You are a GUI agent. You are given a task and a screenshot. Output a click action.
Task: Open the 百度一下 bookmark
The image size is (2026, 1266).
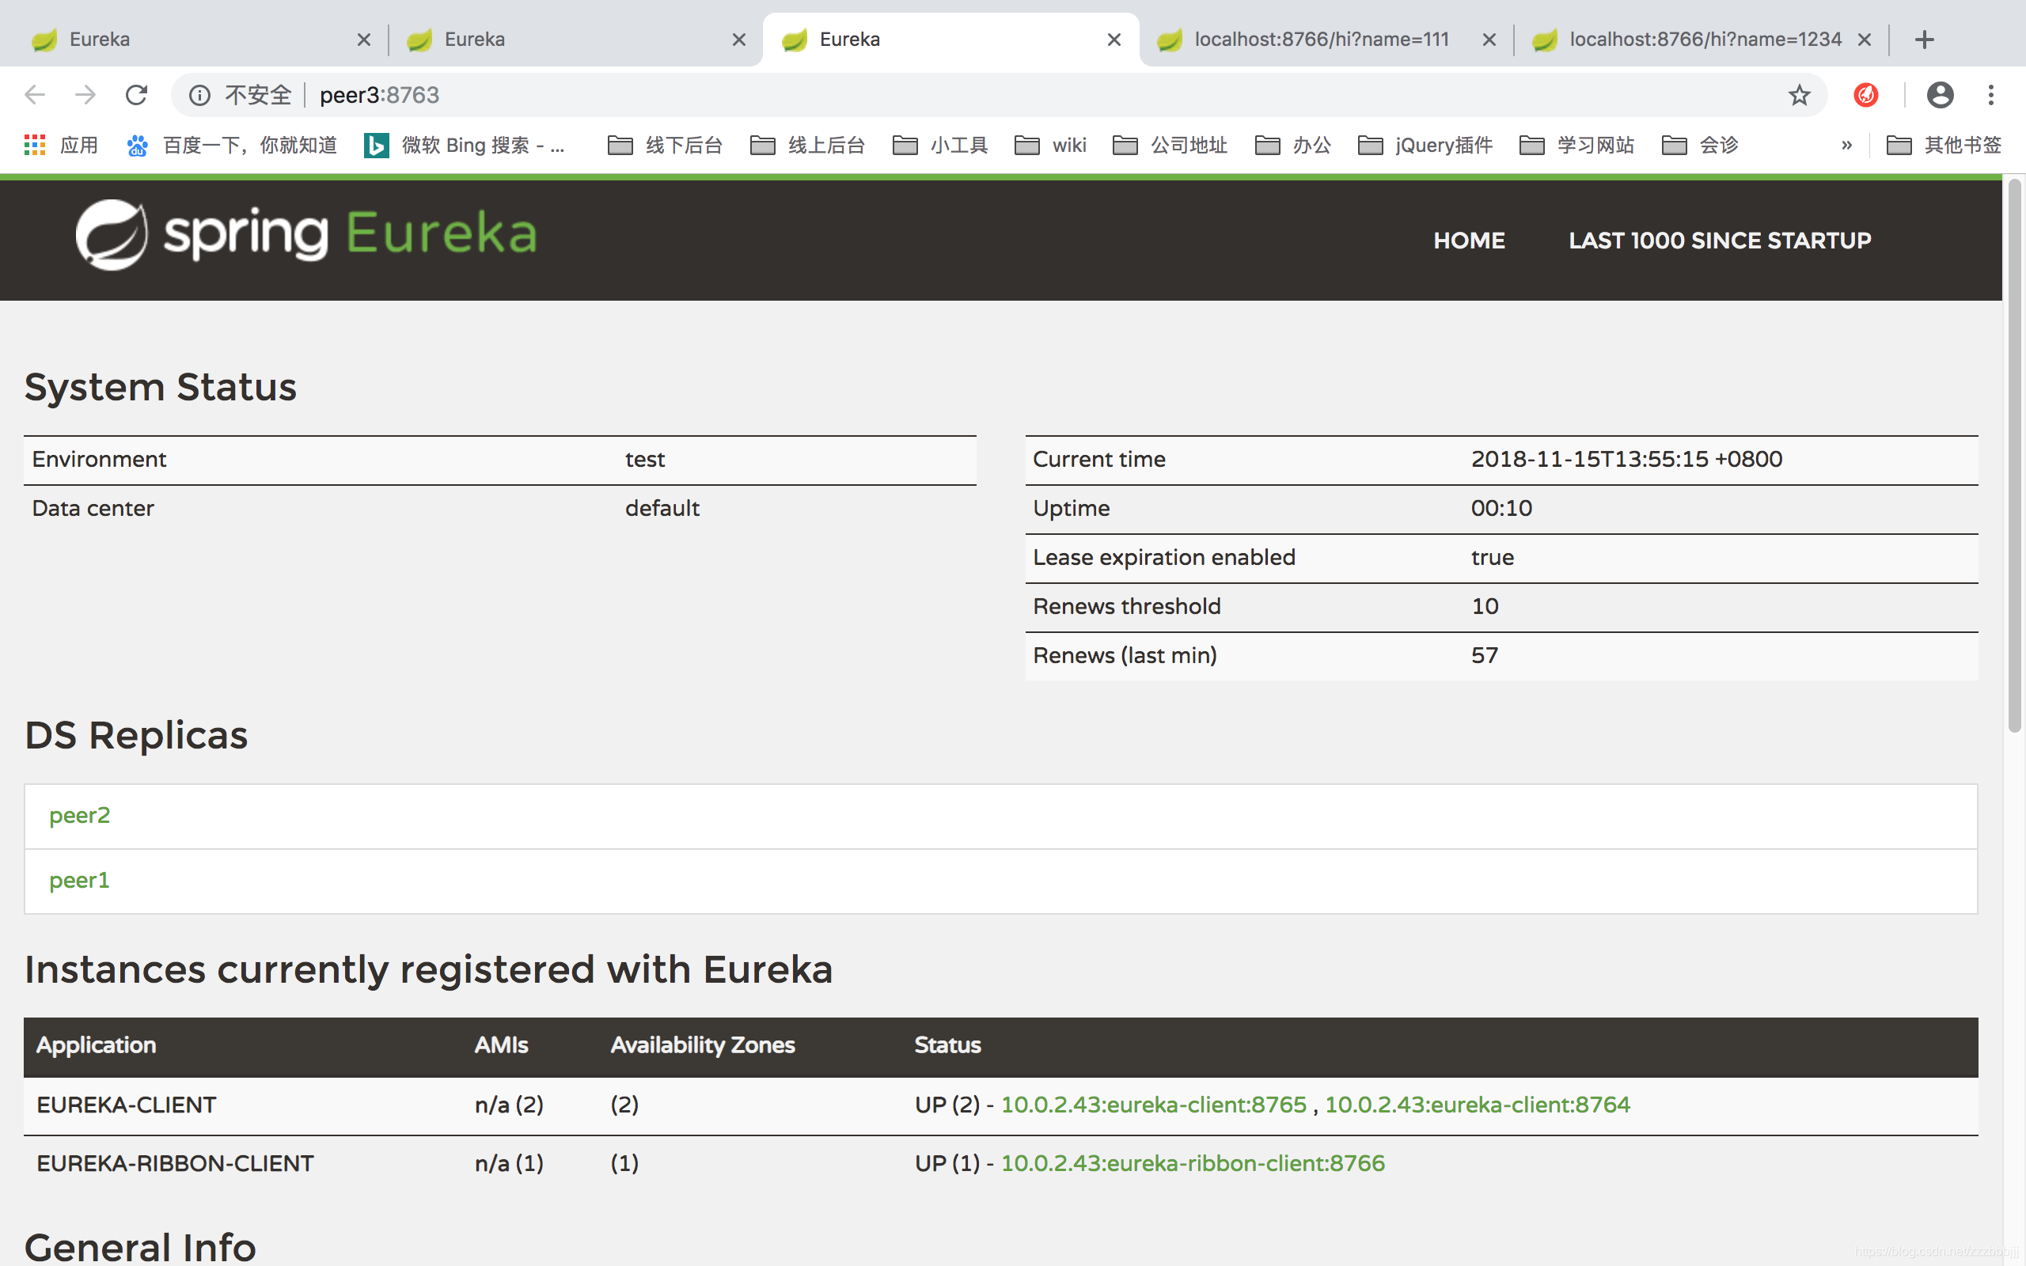(x=232, y=145)
